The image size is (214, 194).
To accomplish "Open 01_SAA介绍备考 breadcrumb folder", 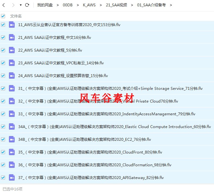I will point(151,5).
